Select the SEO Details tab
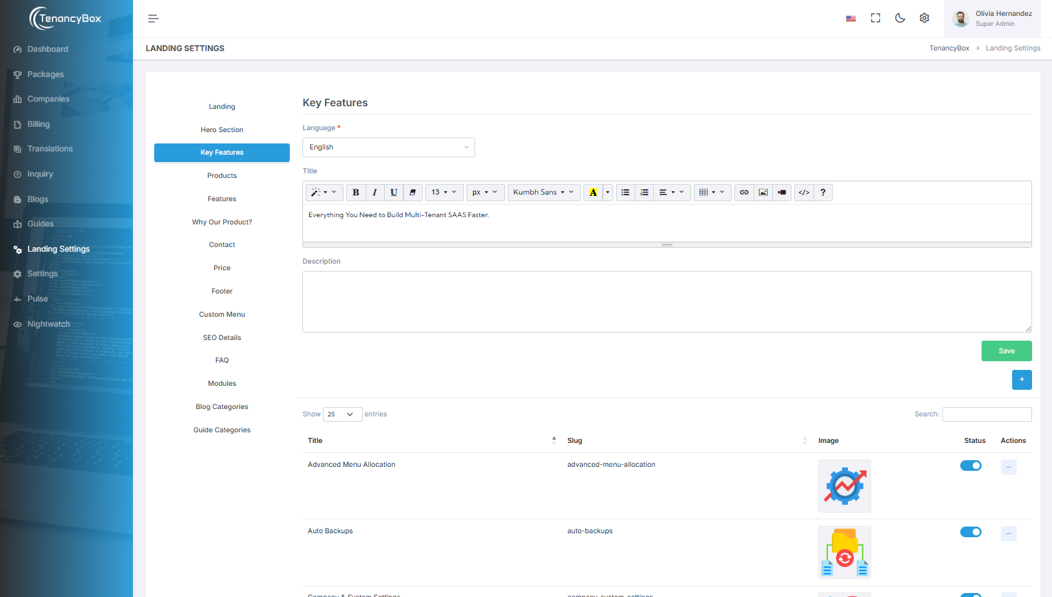This screenshot has height=597, width=1052. click(222, 338)
